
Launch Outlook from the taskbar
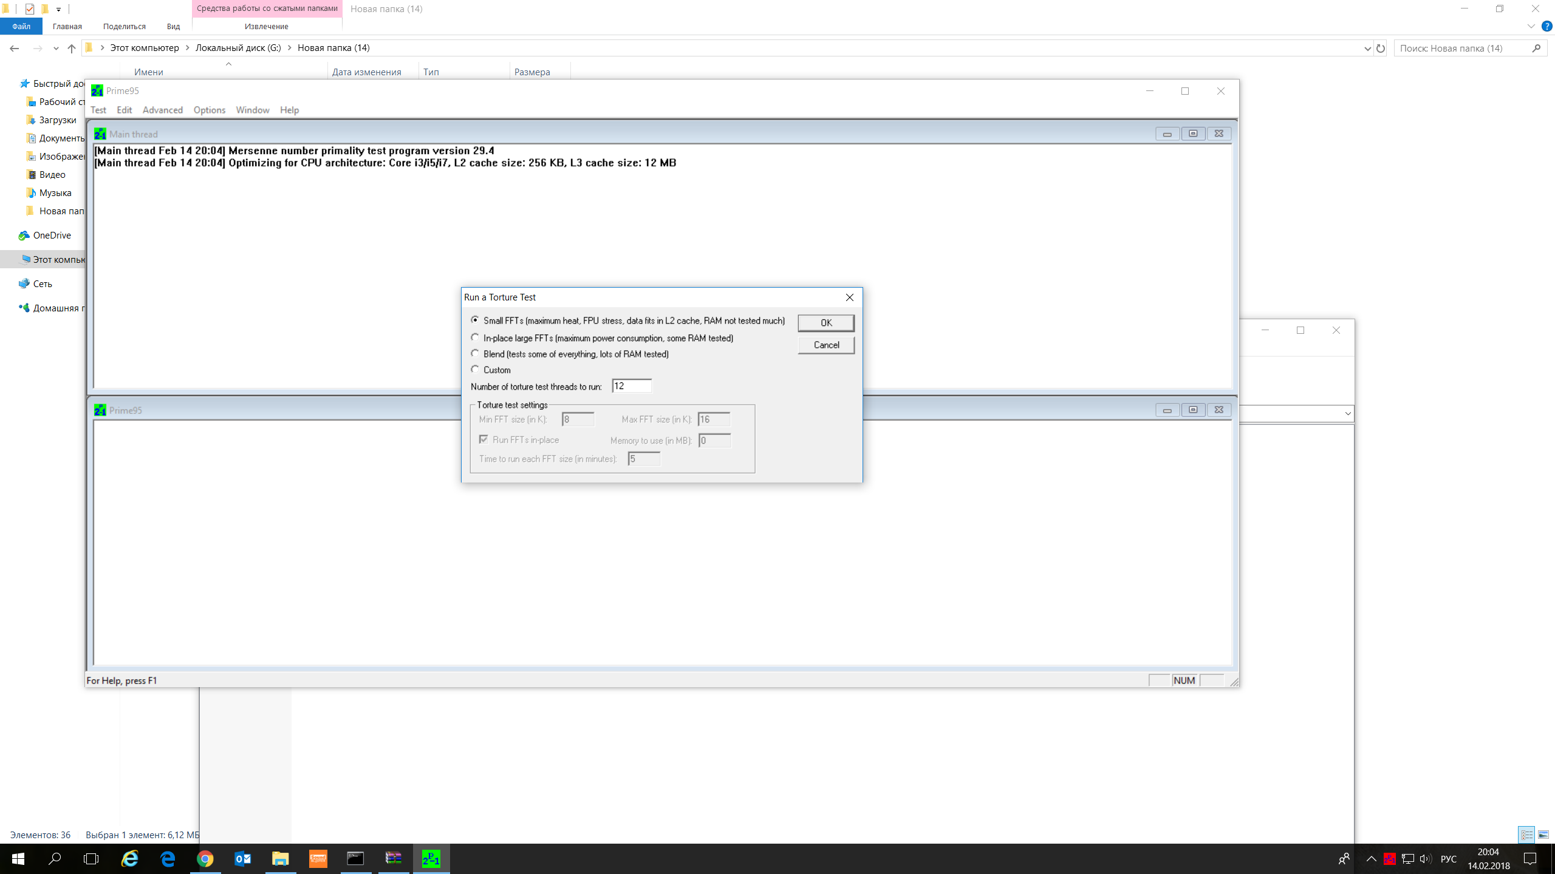(x=243, y=858)
